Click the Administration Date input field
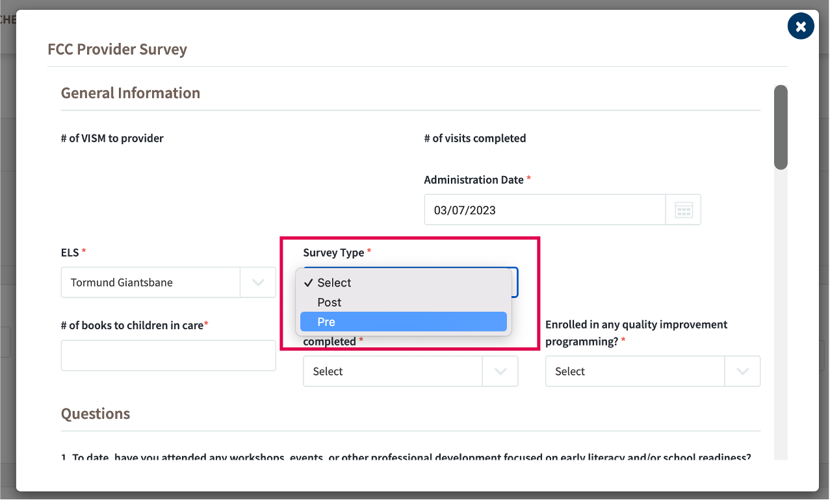The width and height of the screenshot is (830, 500). 545,210
